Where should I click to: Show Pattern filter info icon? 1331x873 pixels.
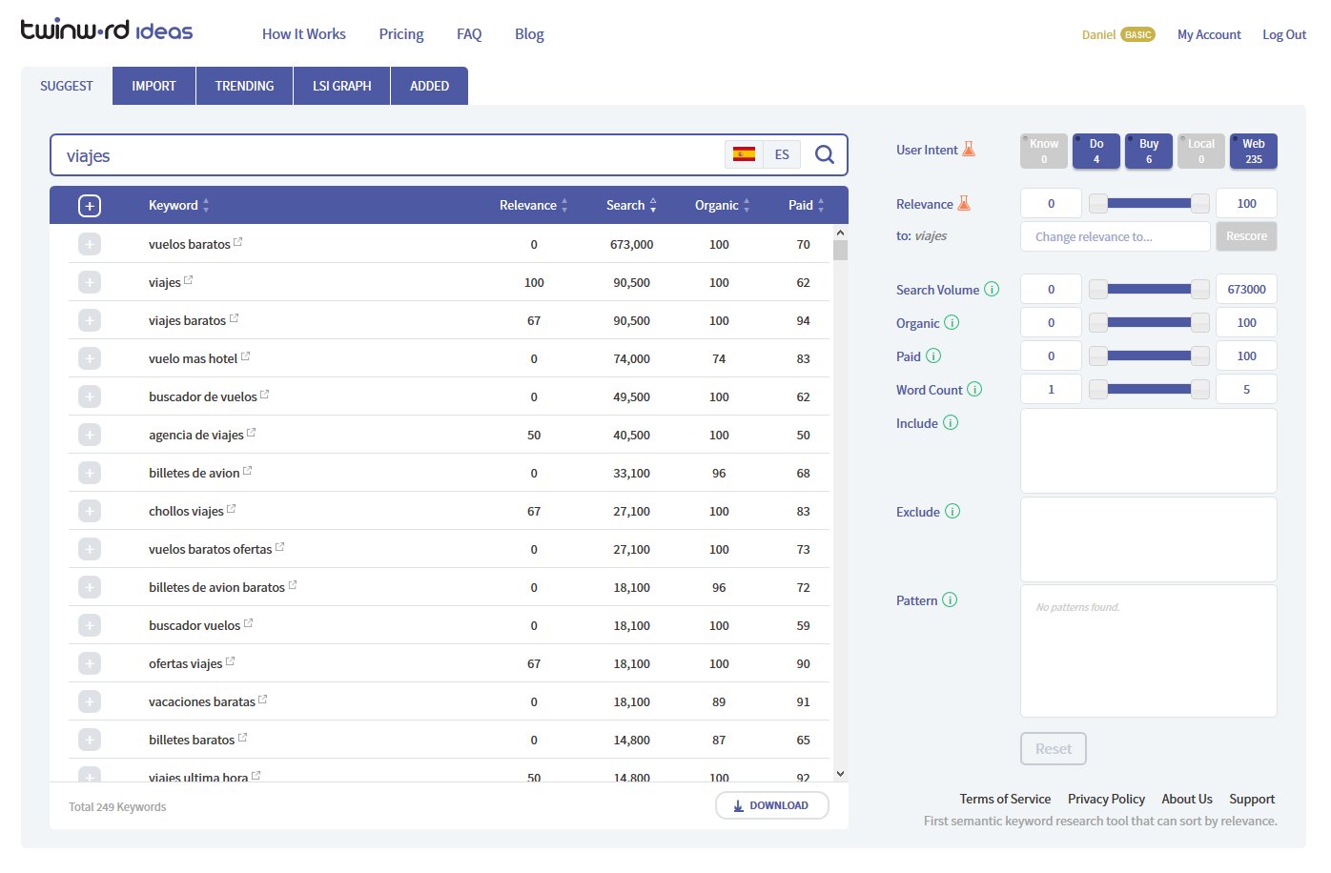[x=950, y=599]
